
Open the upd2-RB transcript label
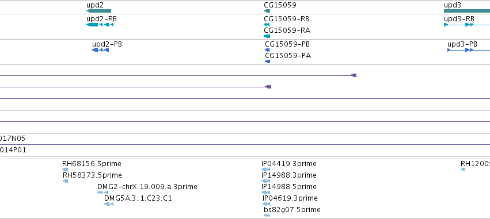[x=101, y=19]
